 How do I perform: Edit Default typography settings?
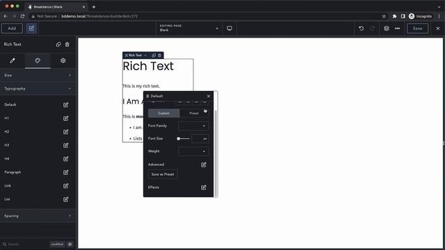(x=65, y=105)
